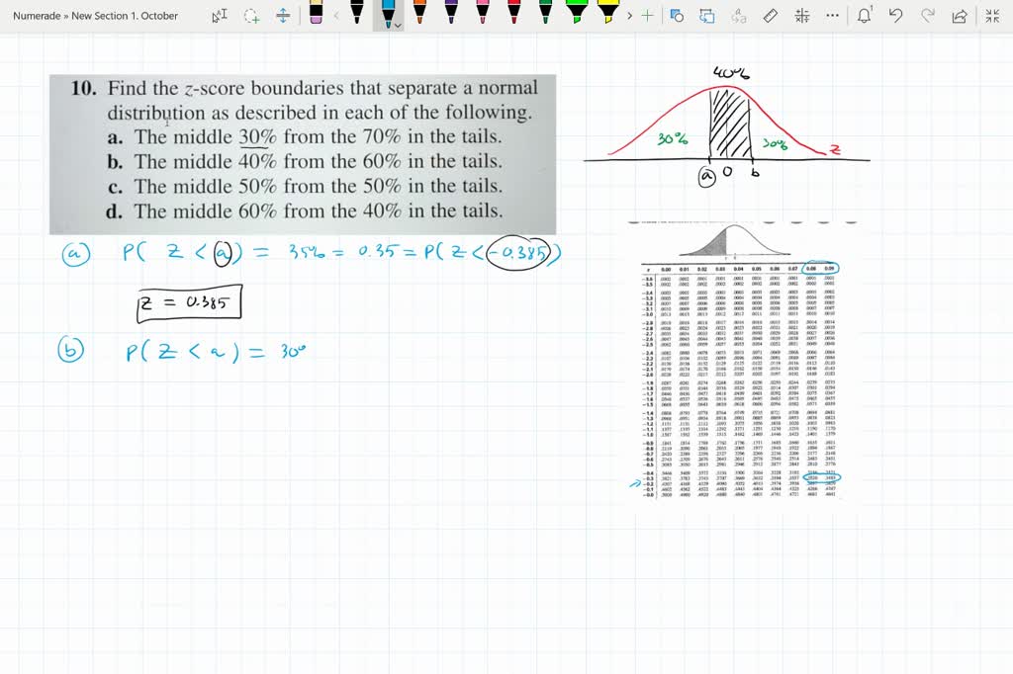Image resolution: width=1013 pixels, height=674 pixels.
Task: Select the problem 10 question image
Action: coord(303,154)
